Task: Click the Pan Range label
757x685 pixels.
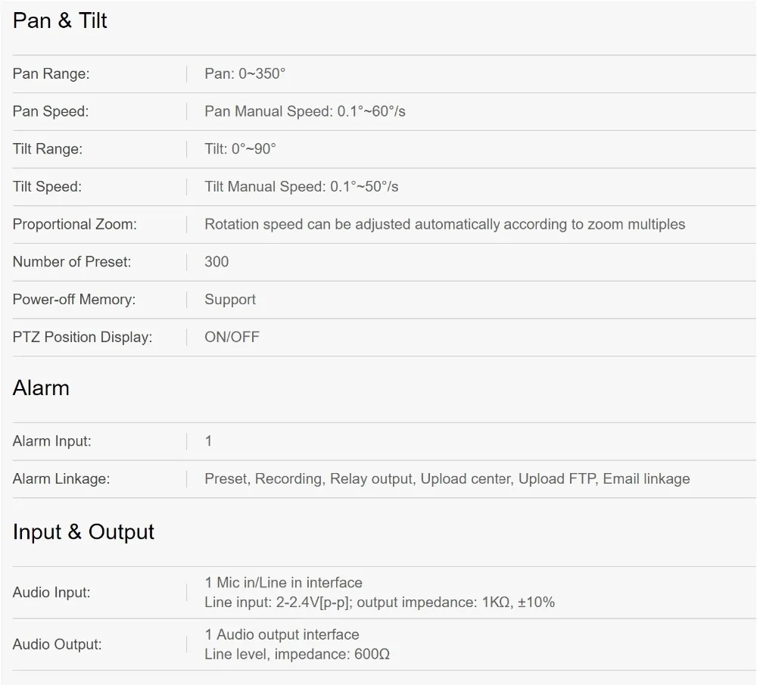Action: point(51,74)
